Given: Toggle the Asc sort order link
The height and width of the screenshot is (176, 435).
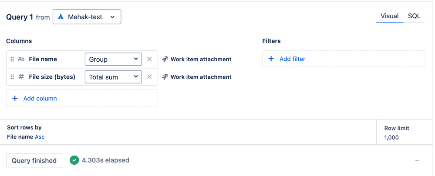Looking at the screenshot, I should (x=40, y=137).
